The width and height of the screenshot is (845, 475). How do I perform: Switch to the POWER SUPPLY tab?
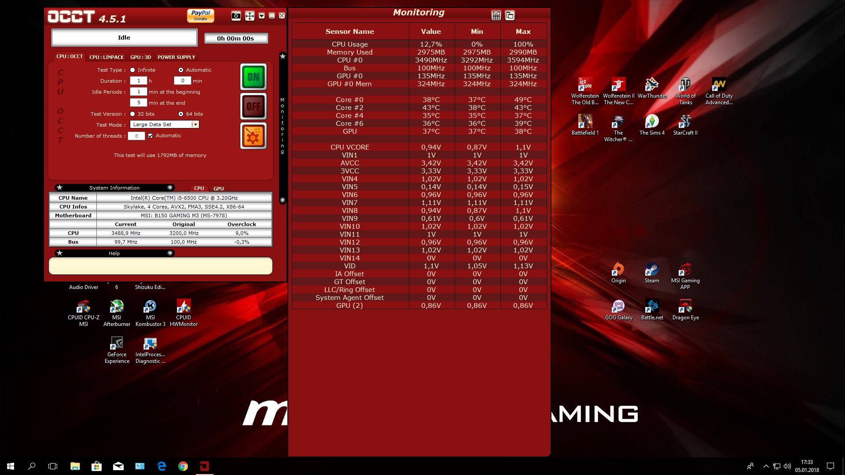[x=176, y=57]
